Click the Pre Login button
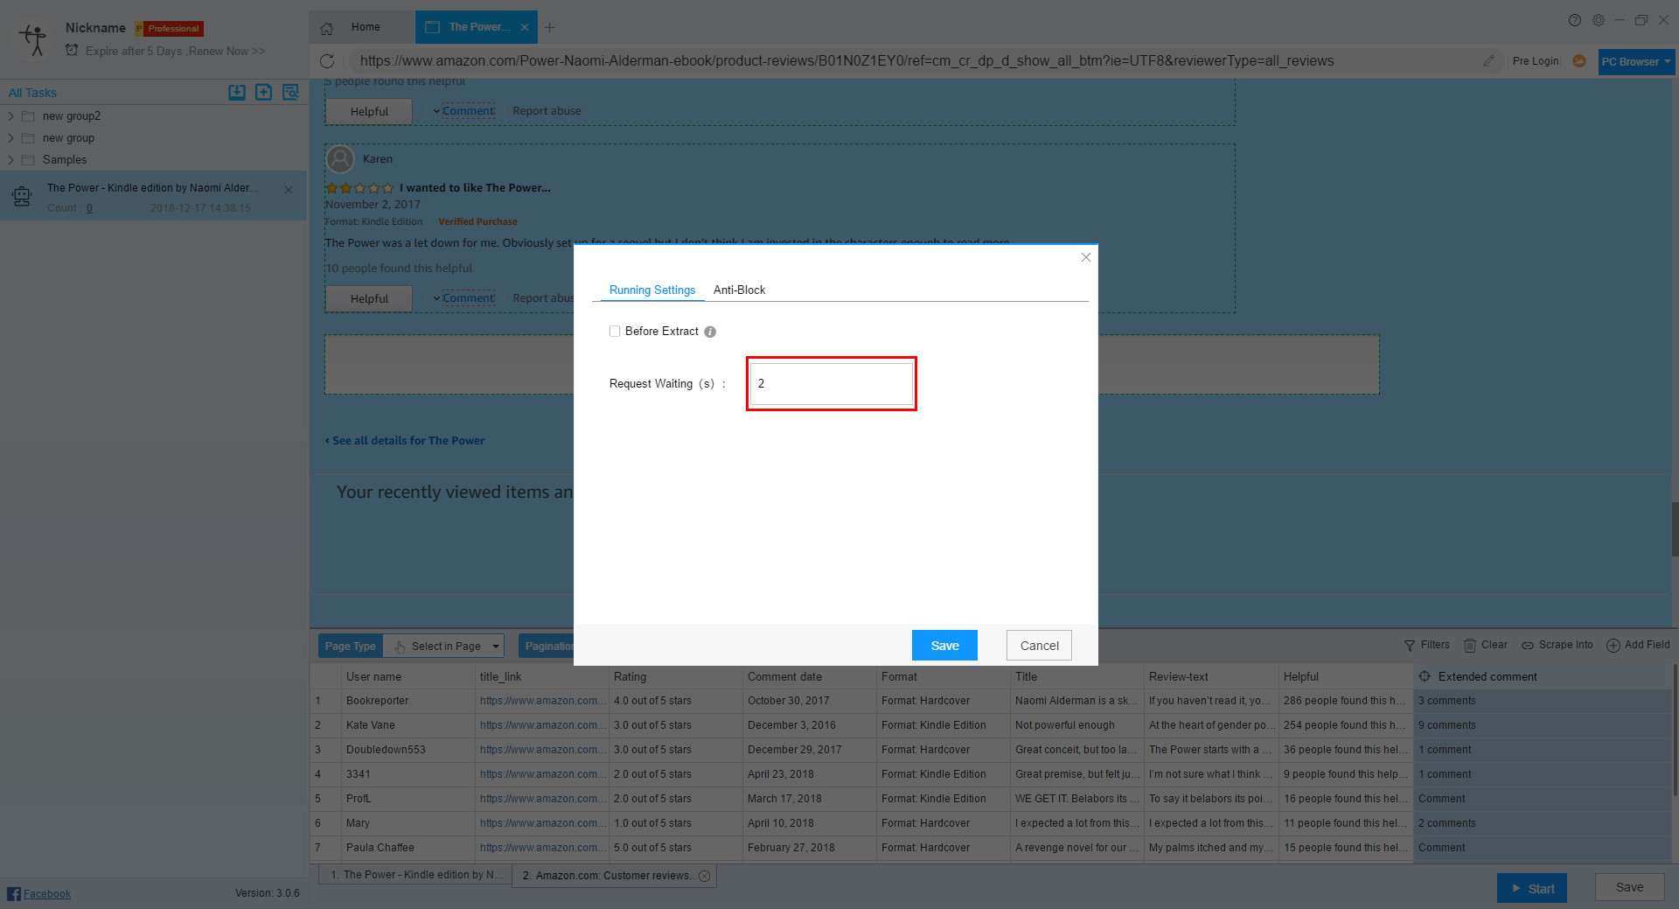 tap(1536, 61)
